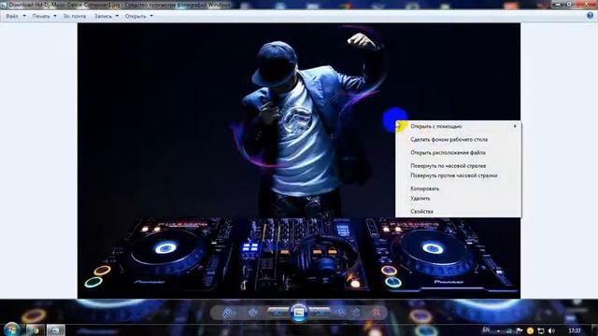
Task: Open "Свойства" from context menu
Action: coord(421,212)
